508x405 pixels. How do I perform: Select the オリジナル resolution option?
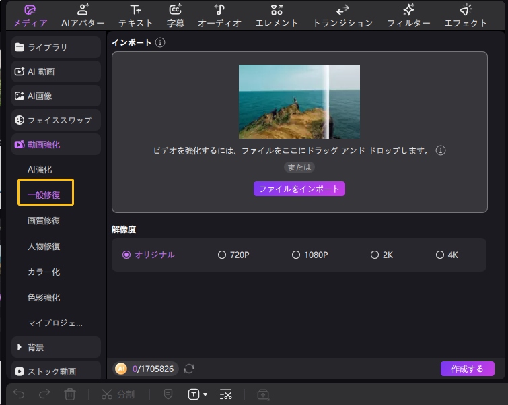pos(126,255)
